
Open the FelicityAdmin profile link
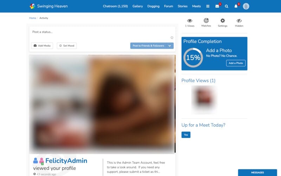pyautogui.click(x=66, y=161)
